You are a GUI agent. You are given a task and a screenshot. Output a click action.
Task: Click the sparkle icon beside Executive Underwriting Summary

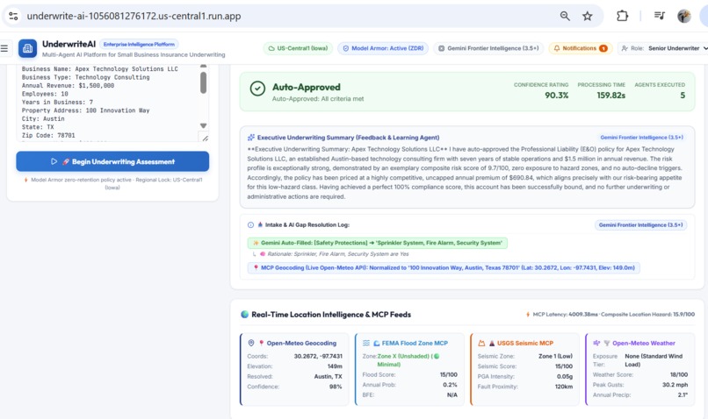point(251,138)
